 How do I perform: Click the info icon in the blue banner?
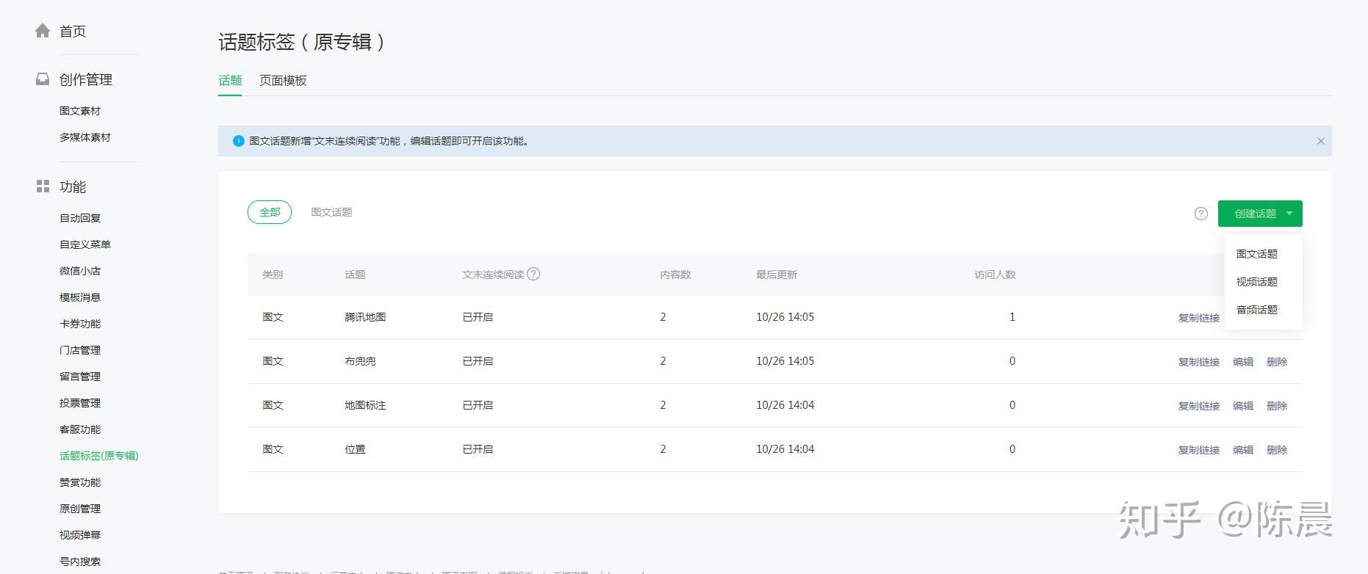click(239, 141)
